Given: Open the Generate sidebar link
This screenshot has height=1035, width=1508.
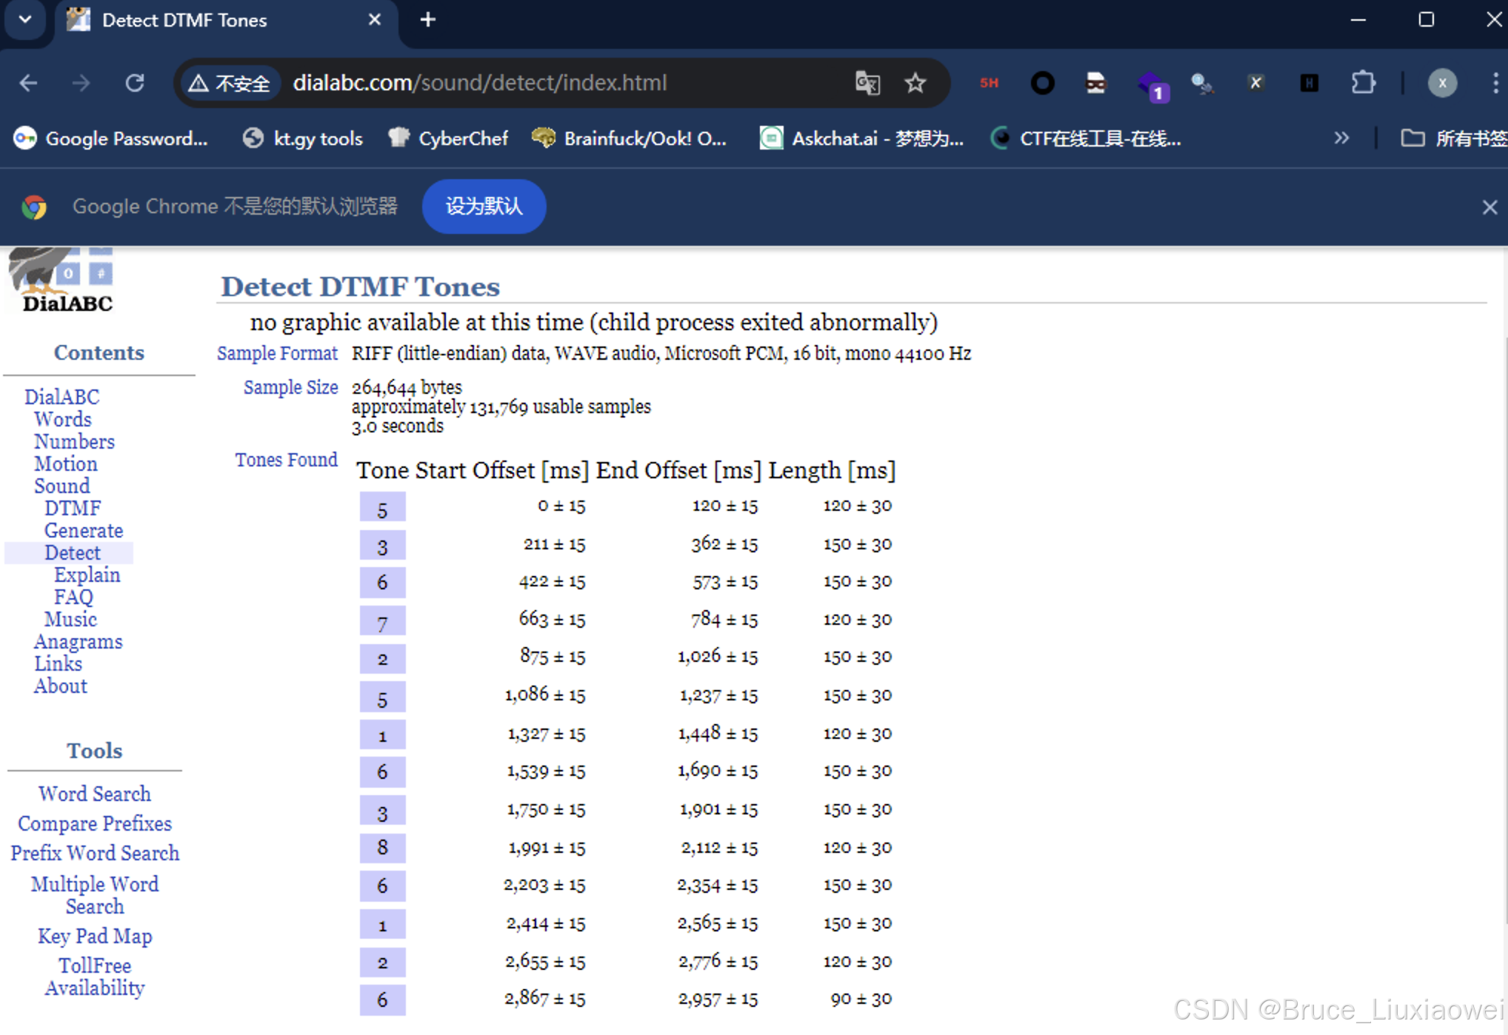Looking at the screenshot, I should (x=83, y=531).
